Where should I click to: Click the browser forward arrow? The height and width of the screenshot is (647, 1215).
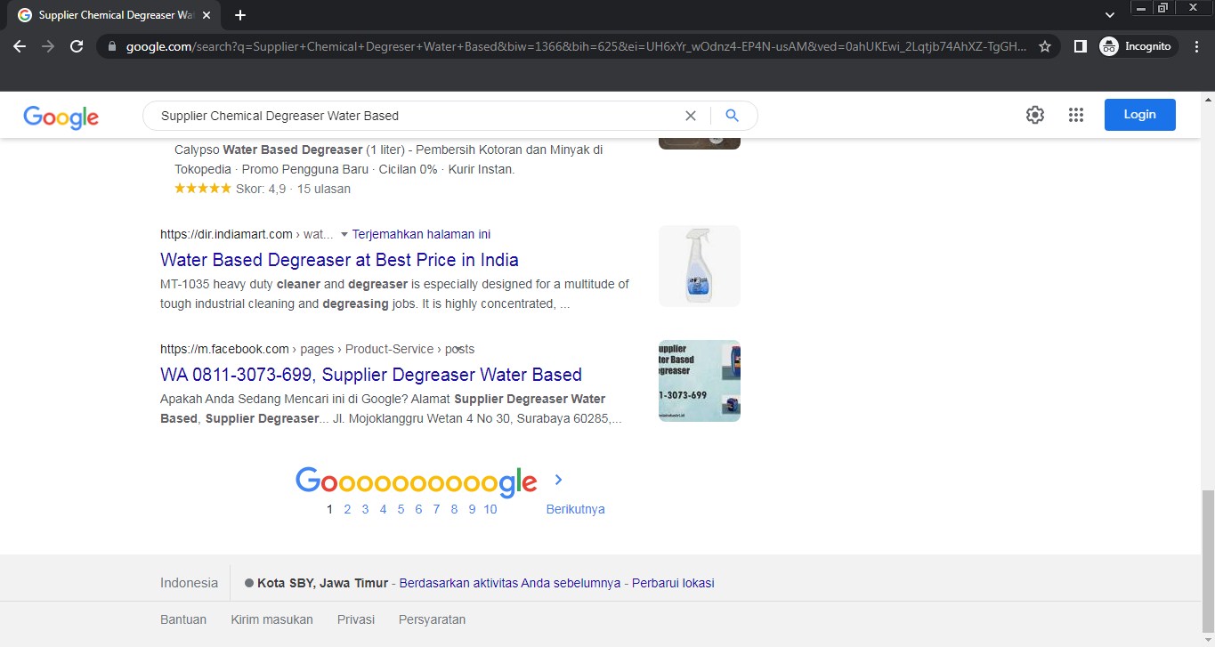pos(48,46)
